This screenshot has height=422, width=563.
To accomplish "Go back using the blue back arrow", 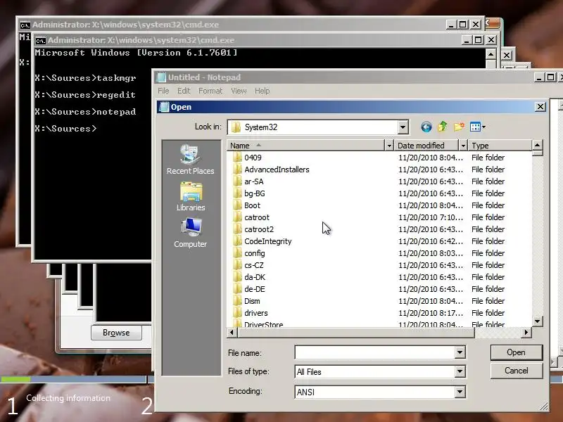I will [426, 127].
